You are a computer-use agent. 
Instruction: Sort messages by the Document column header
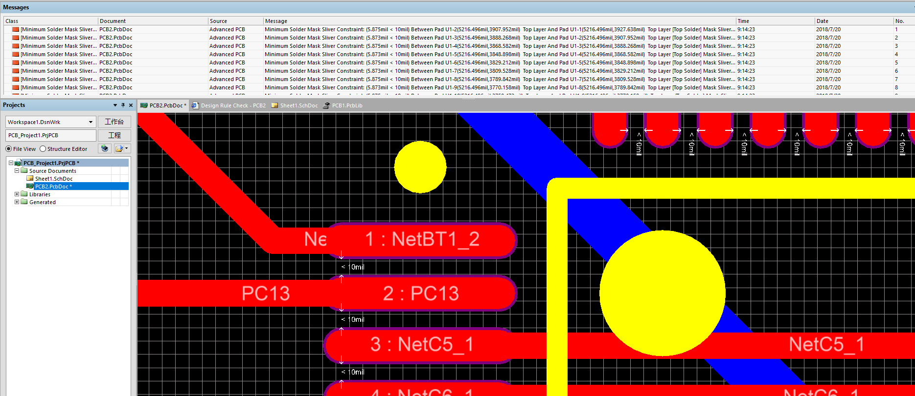pyautogui.click(x=153, y=21)
